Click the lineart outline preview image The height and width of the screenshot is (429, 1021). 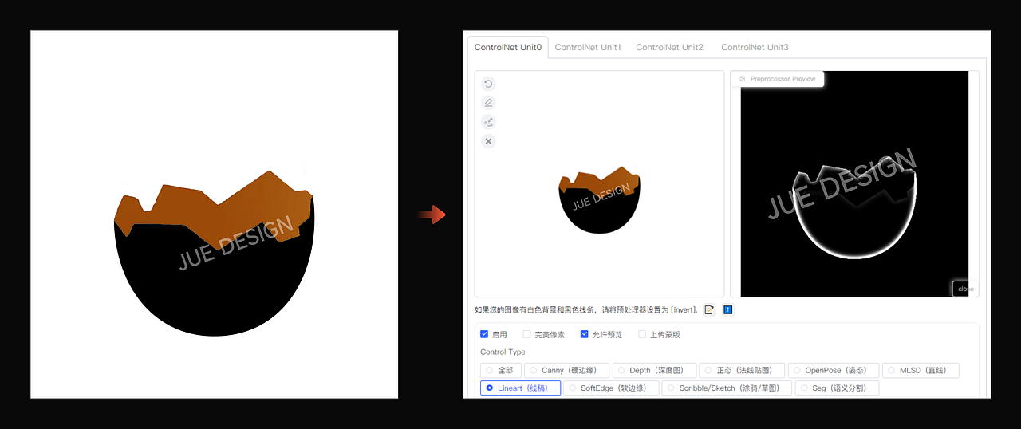point(854,183)
